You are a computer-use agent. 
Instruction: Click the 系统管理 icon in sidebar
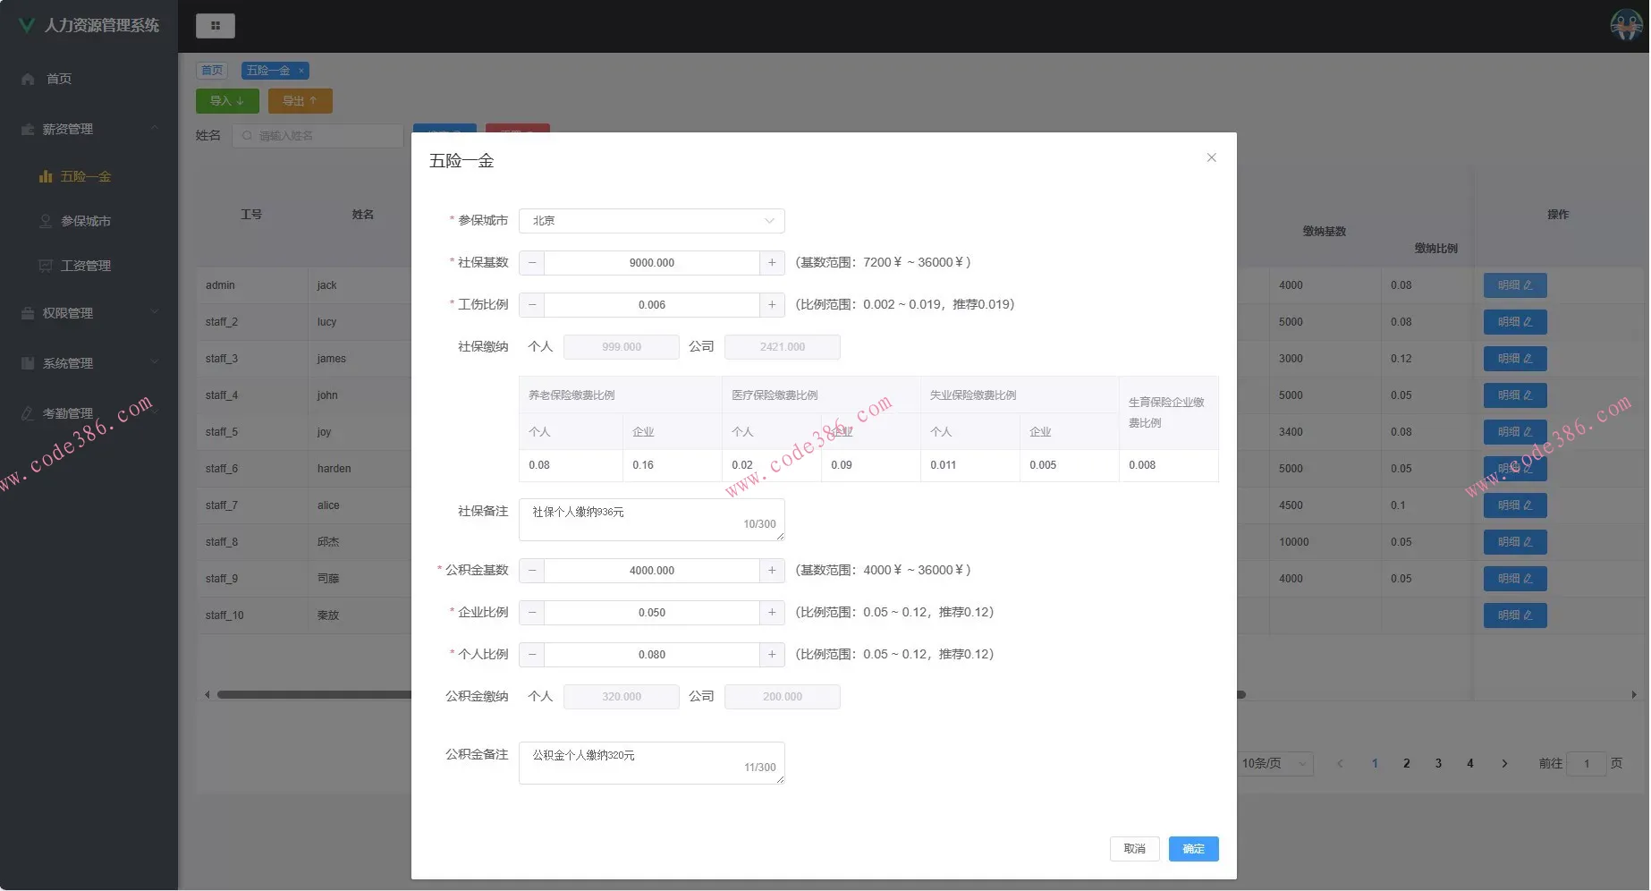28,362
